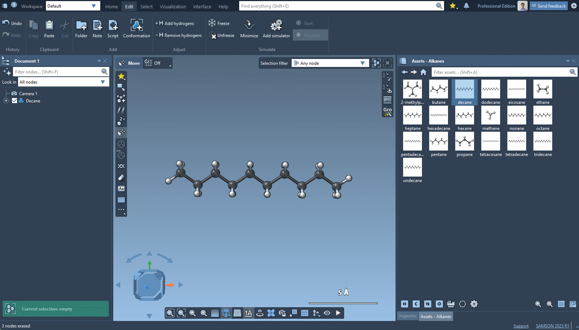
Task: Switch to the Visualization ribbon tab
Action: click(x=173, y=6)
